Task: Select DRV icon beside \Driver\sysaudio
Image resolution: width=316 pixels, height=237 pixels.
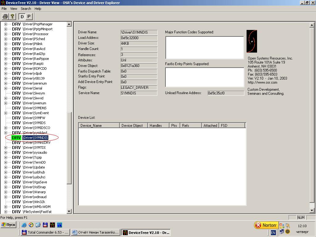Action: pos(16,152)
